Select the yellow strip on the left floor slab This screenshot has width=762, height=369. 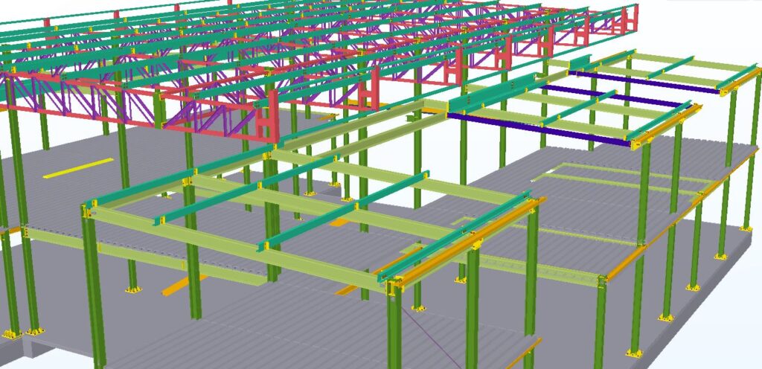coord(78,167)
